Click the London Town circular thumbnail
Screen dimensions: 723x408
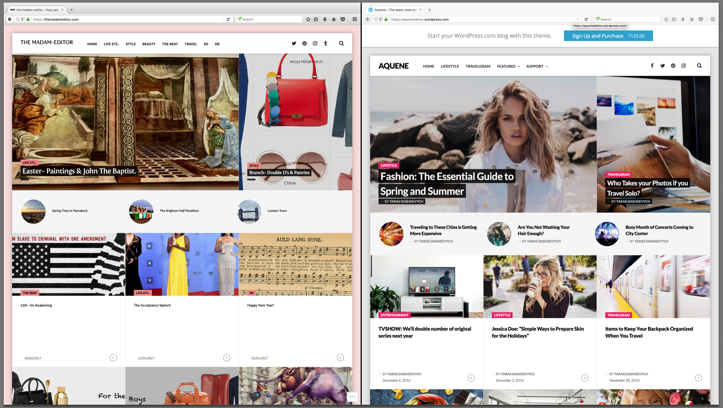249,211
